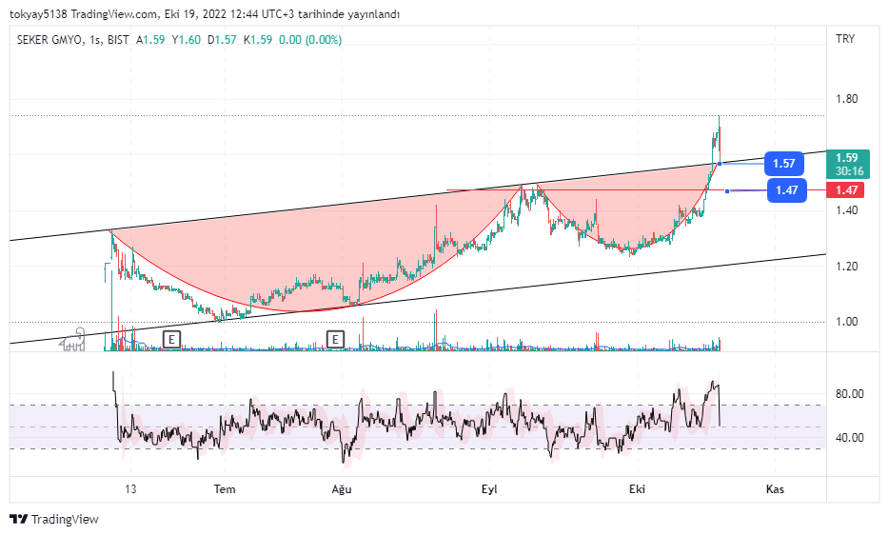Click the Kas month label on time axis
The width and height of the screenshot is (889, 536).
775,489
